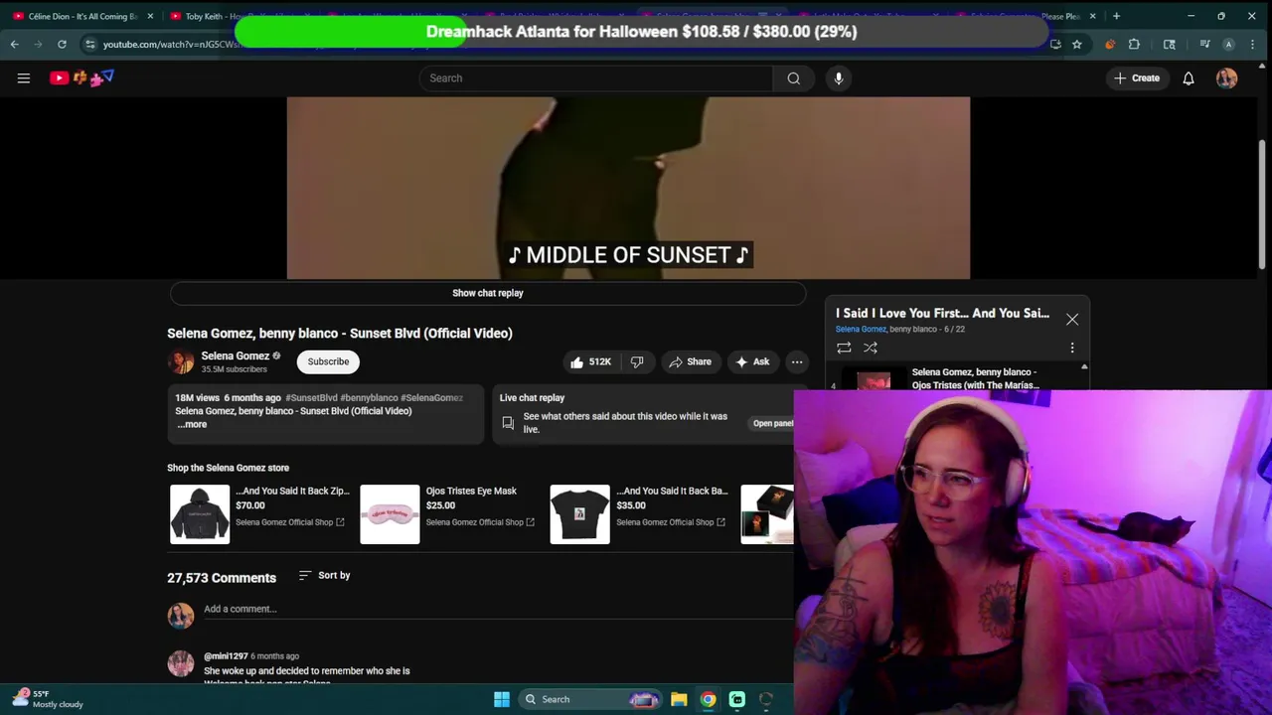Image resolution: width=1272 pixels, height=715 pixels.
Task: Click the Ask button
Action: pyautogui.click(x=752, y=361)
